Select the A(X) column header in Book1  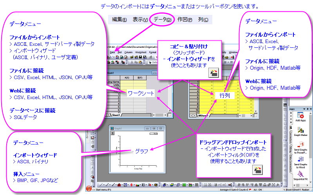127,78
